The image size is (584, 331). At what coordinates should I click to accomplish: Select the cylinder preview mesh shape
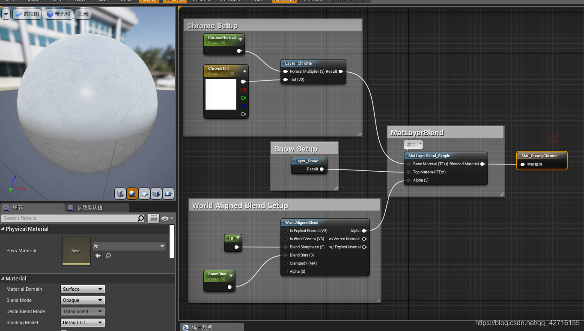pos(120,194)
